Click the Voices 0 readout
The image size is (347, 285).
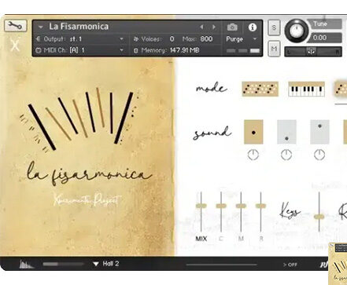coord(172,39)
